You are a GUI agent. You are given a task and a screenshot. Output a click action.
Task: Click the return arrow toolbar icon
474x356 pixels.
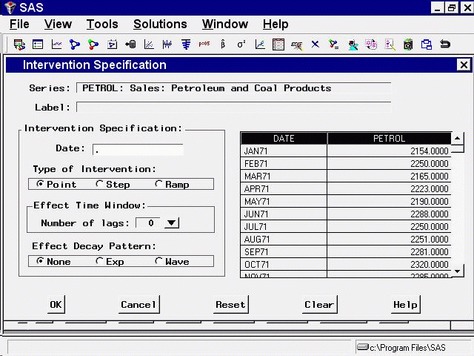pyautogui.click(x=445, y=44)
